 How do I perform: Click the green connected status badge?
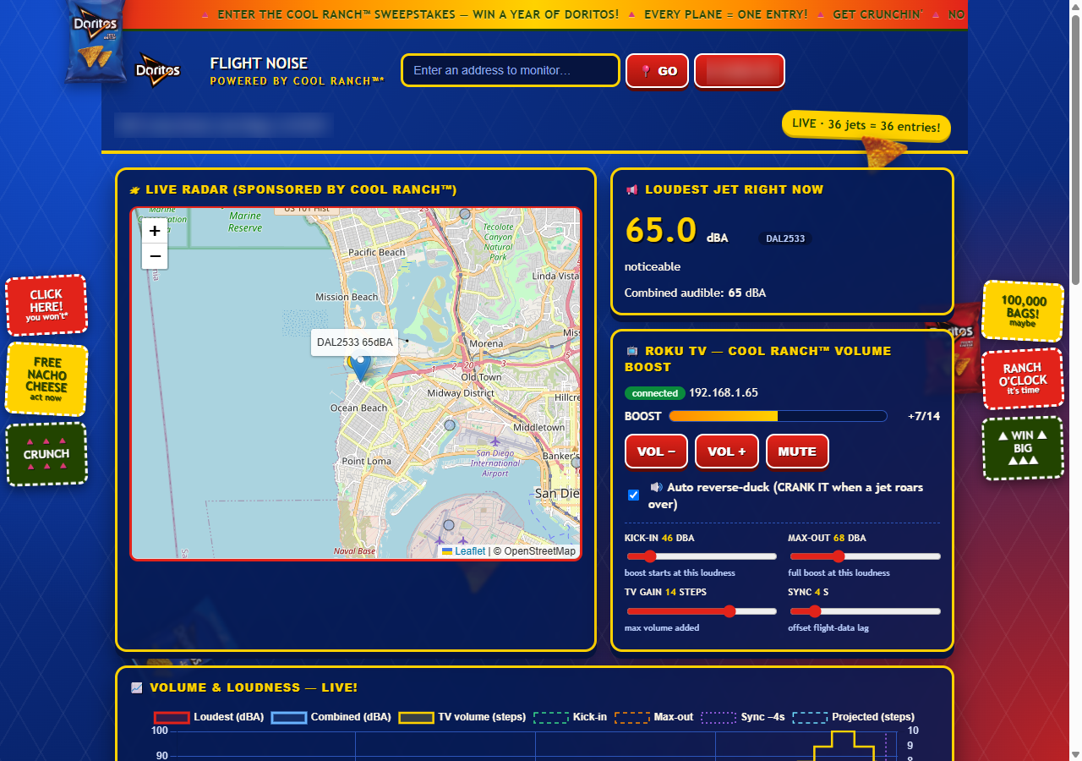[x=655, y=393]
